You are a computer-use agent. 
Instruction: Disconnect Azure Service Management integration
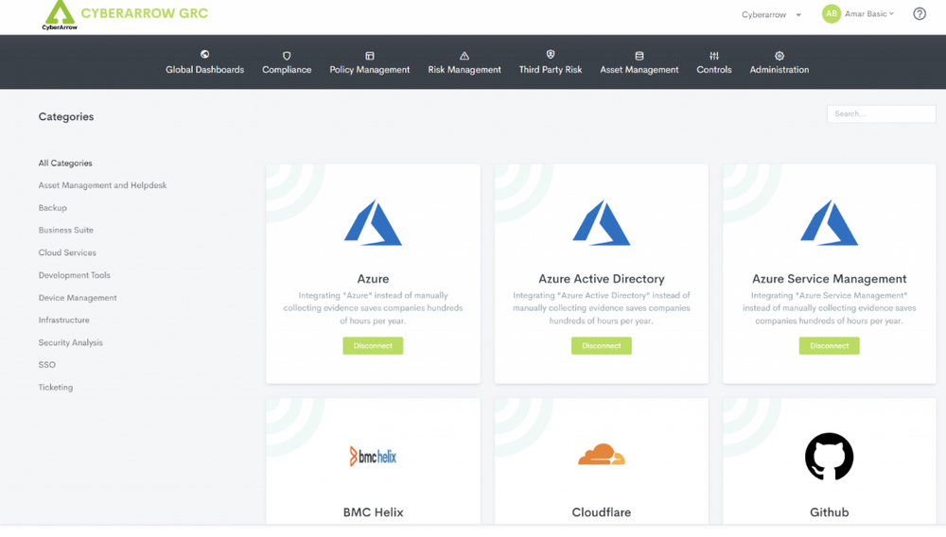pos(829,345)
